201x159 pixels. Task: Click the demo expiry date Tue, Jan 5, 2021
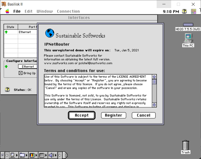(x=127, y=50)
